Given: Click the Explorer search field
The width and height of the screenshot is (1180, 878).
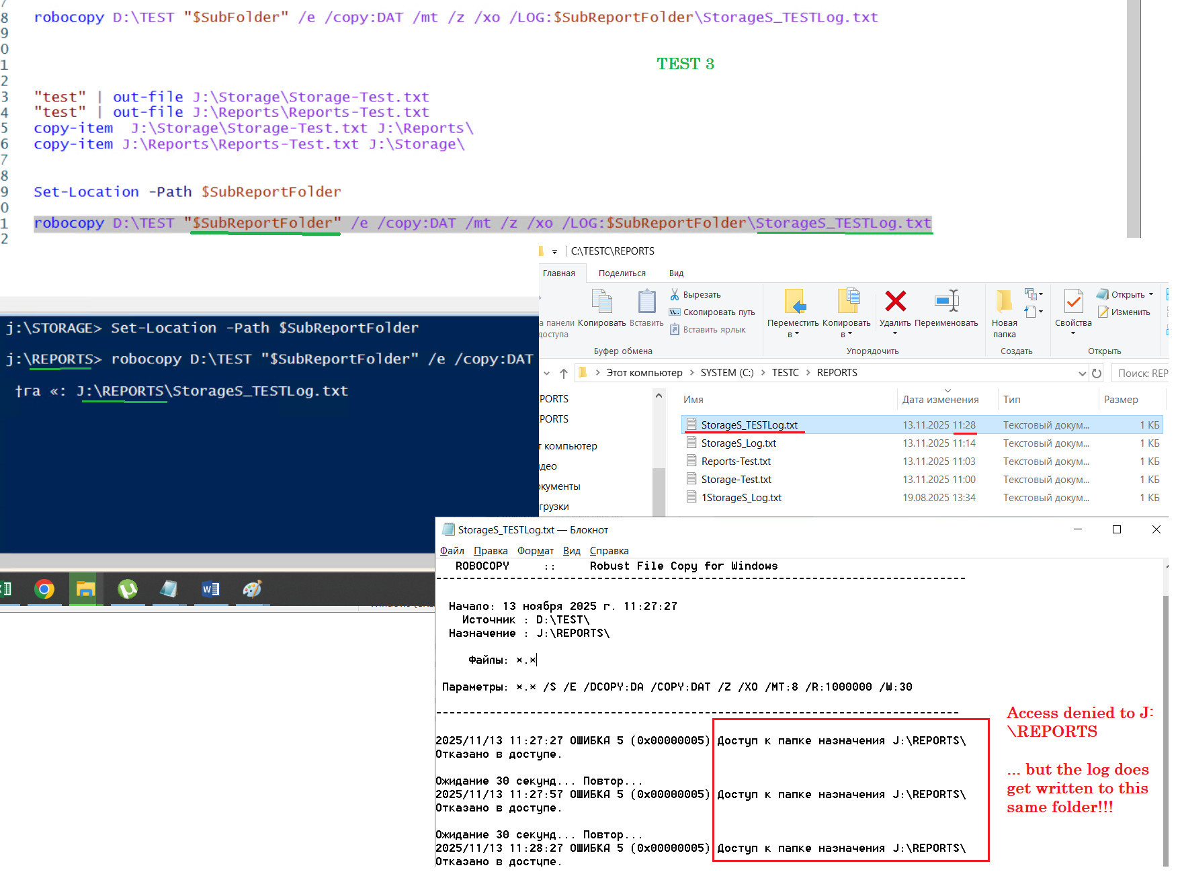Looking at the screenshot, I should pyautogui.click(x=1141, y=374).
